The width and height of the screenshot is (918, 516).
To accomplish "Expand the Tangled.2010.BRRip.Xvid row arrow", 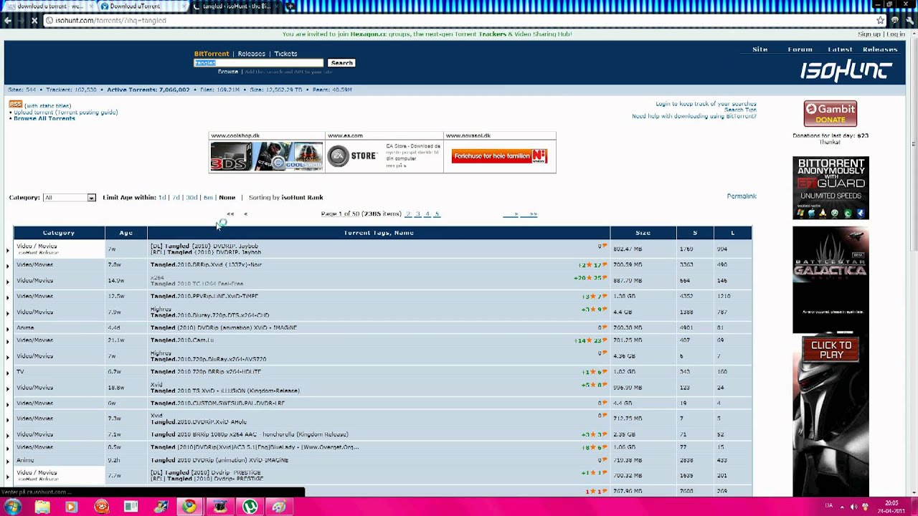I will (8, 265).
